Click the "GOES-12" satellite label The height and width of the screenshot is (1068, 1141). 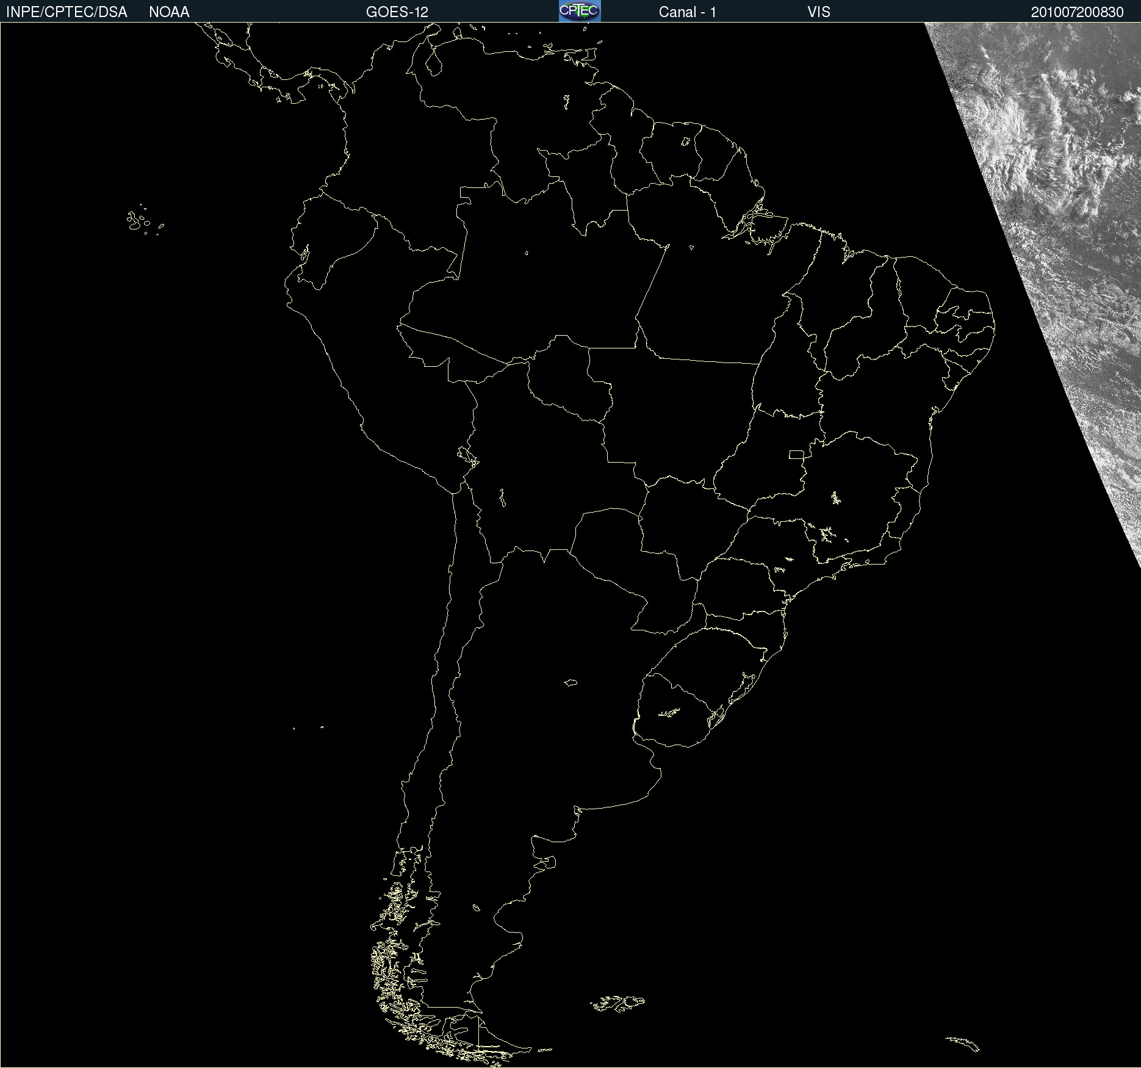397,12
